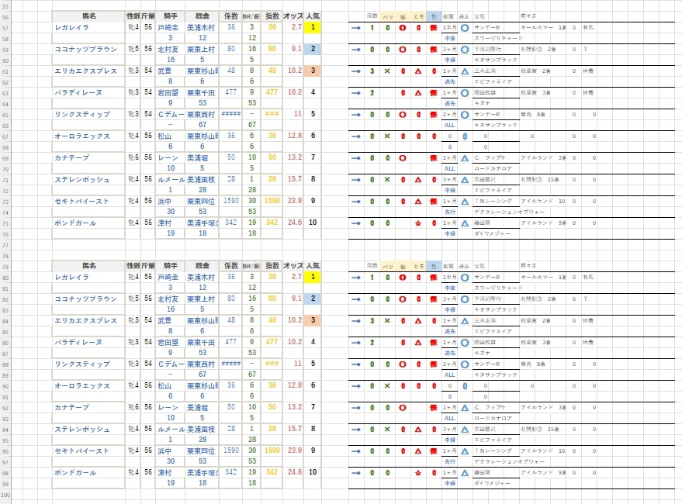Click the blue circle mark in row 59
Viewport: 682px width, 504px height.
(x=465, y=50)
